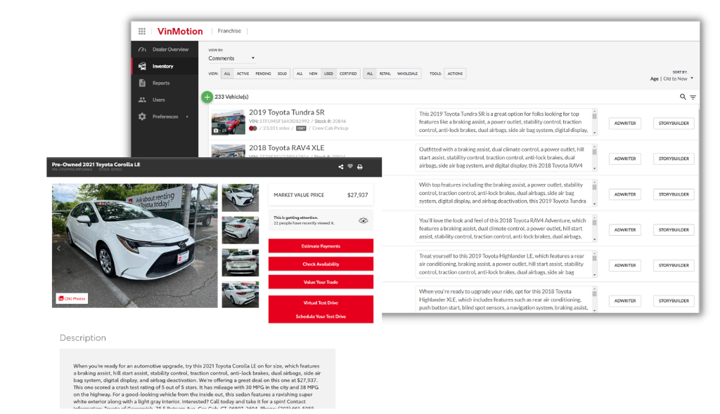Click ADWRITER for the 2018 RAV4 XLE
This screenshot has height=414, width=720.
coord(625,159)
